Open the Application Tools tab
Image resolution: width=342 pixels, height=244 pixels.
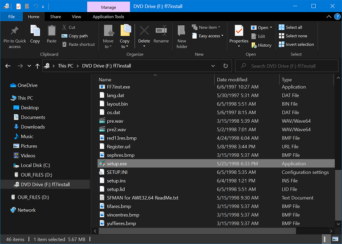(x=108, y=17)
